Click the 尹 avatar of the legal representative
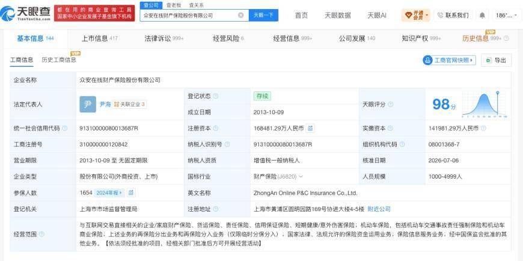 click(x=88, y=105)
